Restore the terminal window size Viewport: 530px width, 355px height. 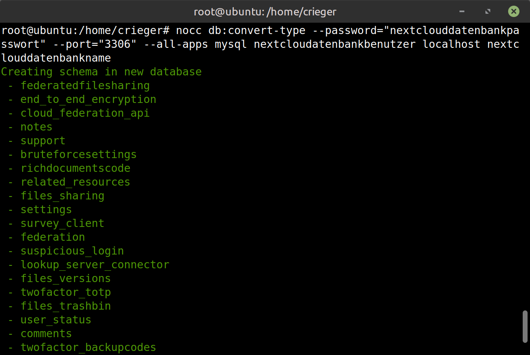pyautogui.click(x=488, y=11)
